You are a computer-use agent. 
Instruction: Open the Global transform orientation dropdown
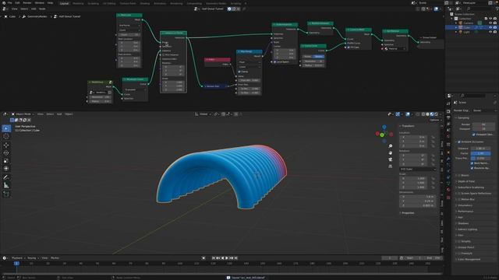(203, 114)
